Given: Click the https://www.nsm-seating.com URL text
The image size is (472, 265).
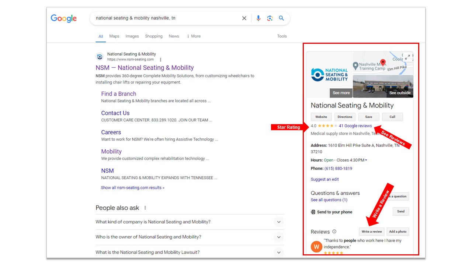Looking at the screenshot, I should 131,60.
